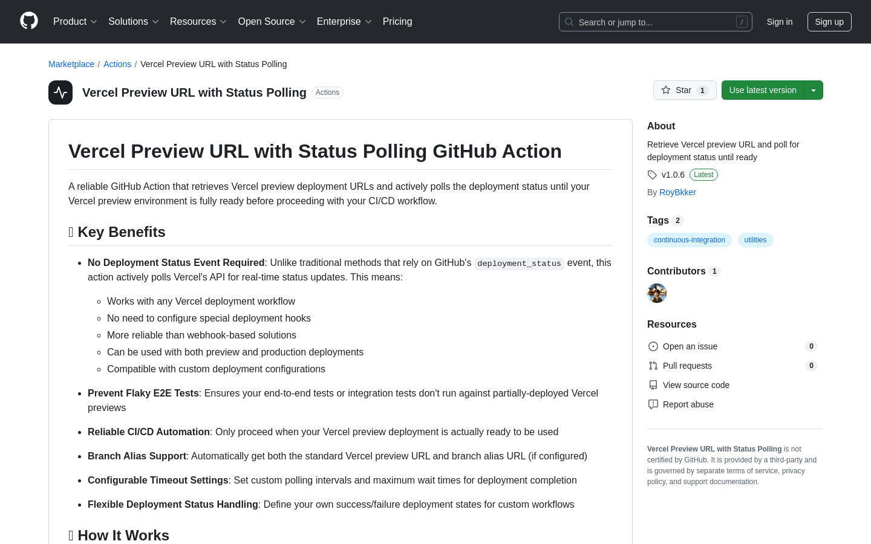This screenshot has height=544, width=871.
Task: Click the Resources sidebar heading
Action: [672, 325]
